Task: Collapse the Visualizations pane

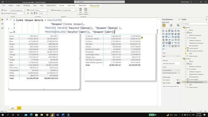Action: coord(179,19)
